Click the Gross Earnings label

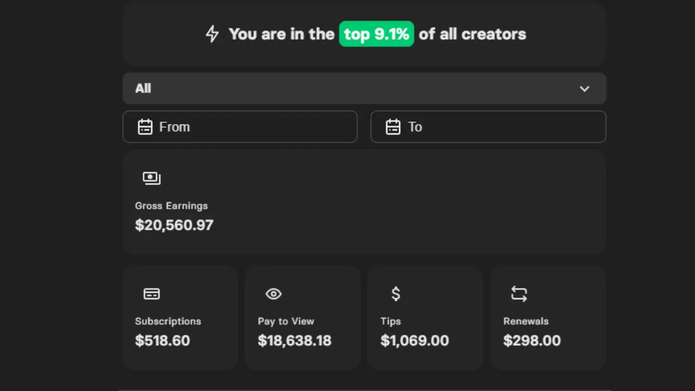171,206
